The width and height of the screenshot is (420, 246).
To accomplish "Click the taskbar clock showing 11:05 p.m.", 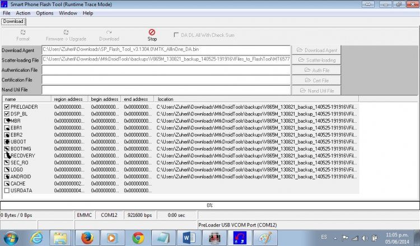I will pyautogui.click(x=397, y=238).
